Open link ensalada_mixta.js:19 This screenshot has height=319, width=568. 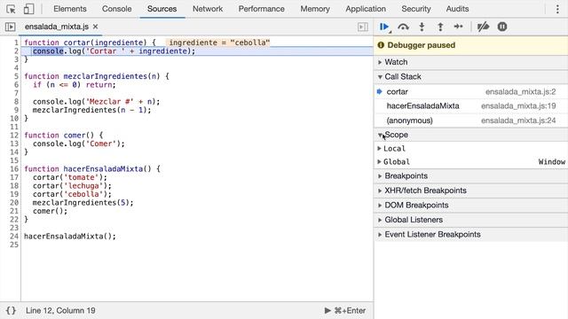tap(518, 106)
